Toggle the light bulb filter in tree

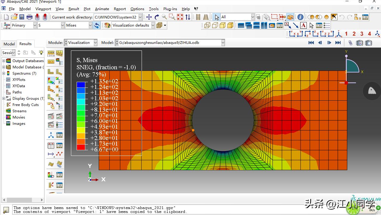pos(41,53)
